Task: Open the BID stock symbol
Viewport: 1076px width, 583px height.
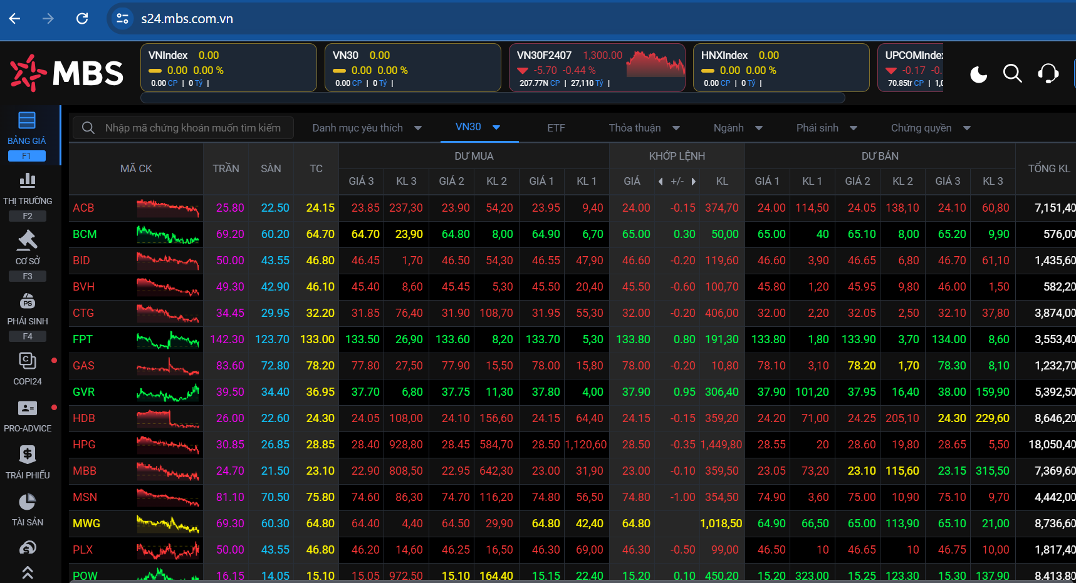Action: click(81, 261)
